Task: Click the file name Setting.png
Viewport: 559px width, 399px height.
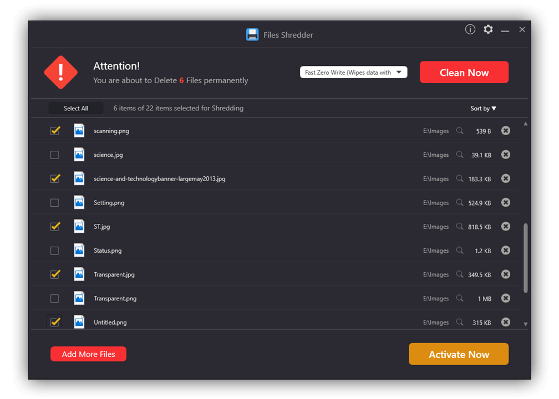Action: pos(109,203)
